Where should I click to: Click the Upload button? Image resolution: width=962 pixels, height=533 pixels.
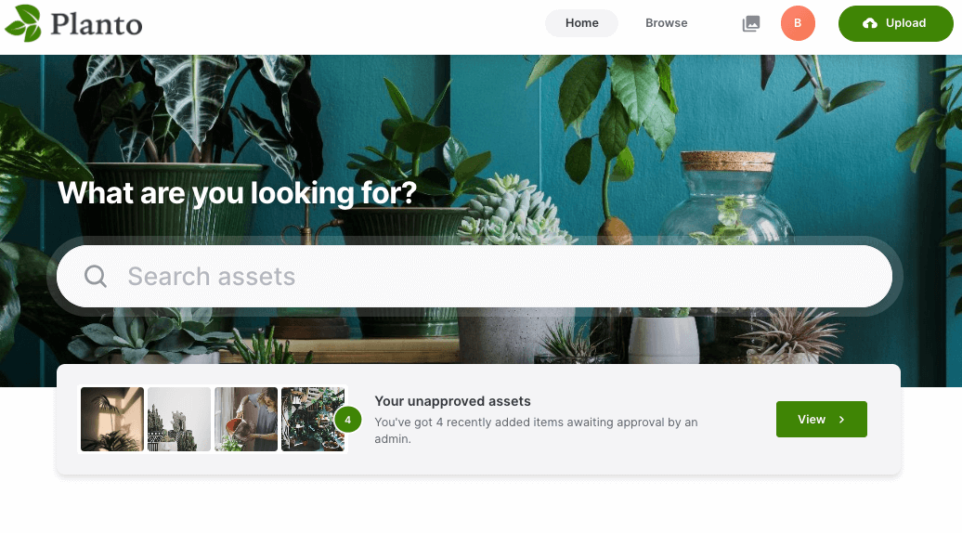click(896, 23)
